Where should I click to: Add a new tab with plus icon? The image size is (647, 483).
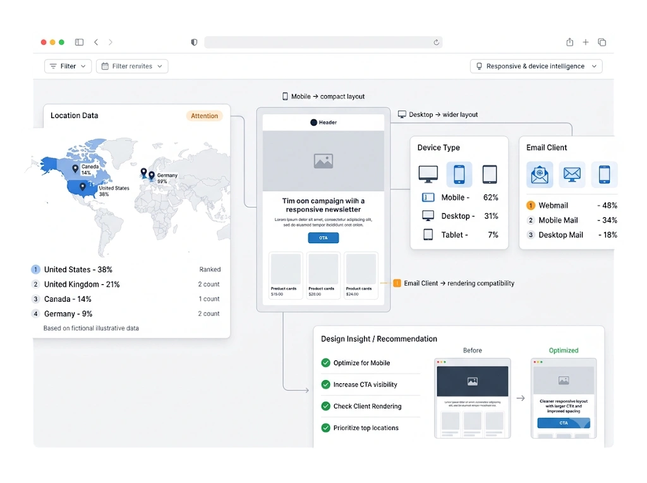click(586, 42)
